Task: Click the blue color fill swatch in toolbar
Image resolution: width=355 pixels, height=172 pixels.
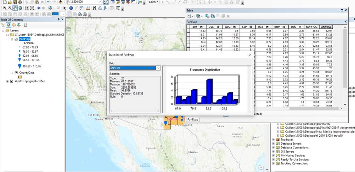Action: pyautogui.click(x=55, y=14)
